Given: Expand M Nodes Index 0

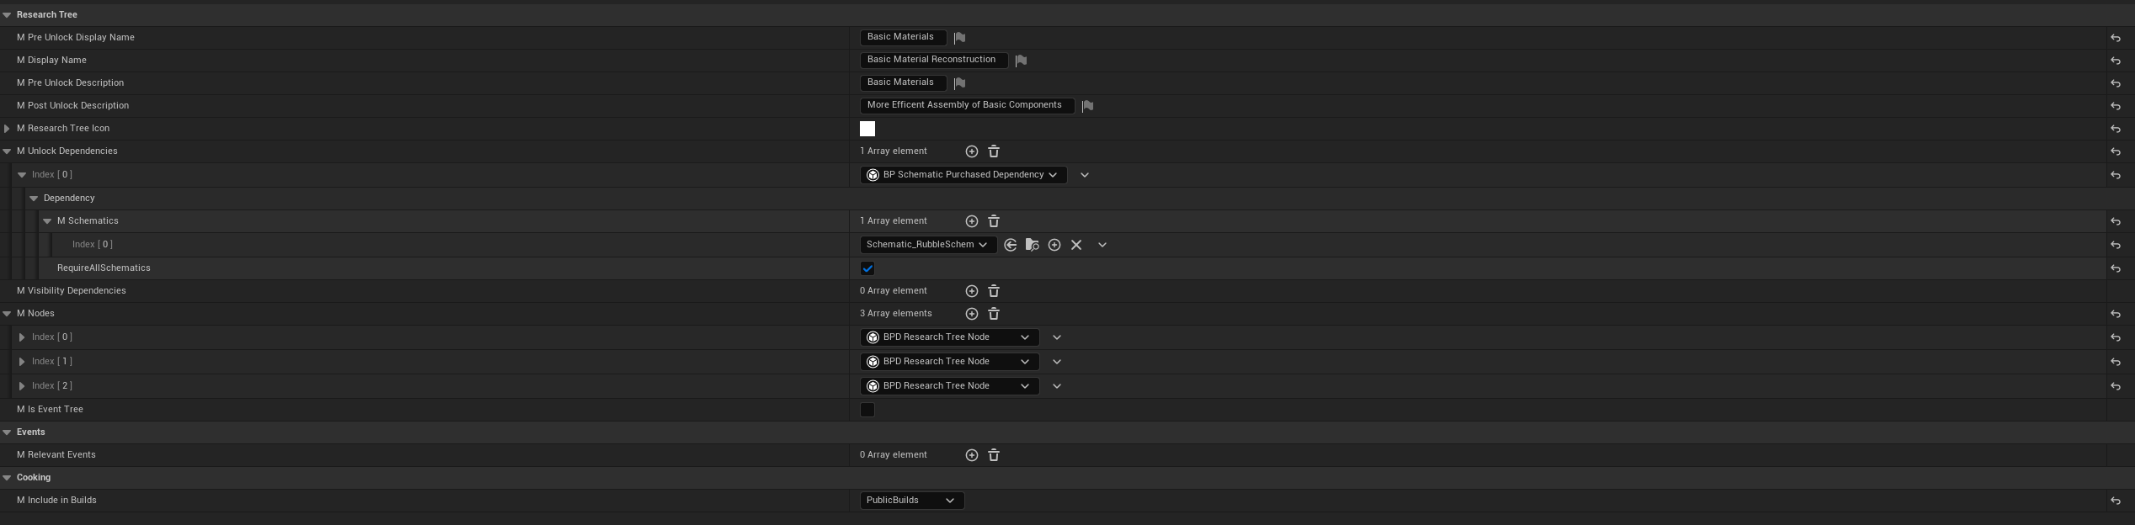Looking at the screenshot, I should pyautogui.click(x=22, y=337).
